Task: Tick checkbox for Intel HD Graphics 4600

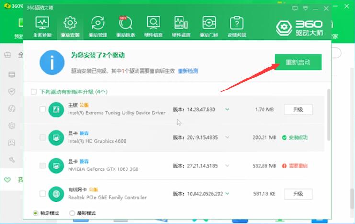Action: [42, 137]
